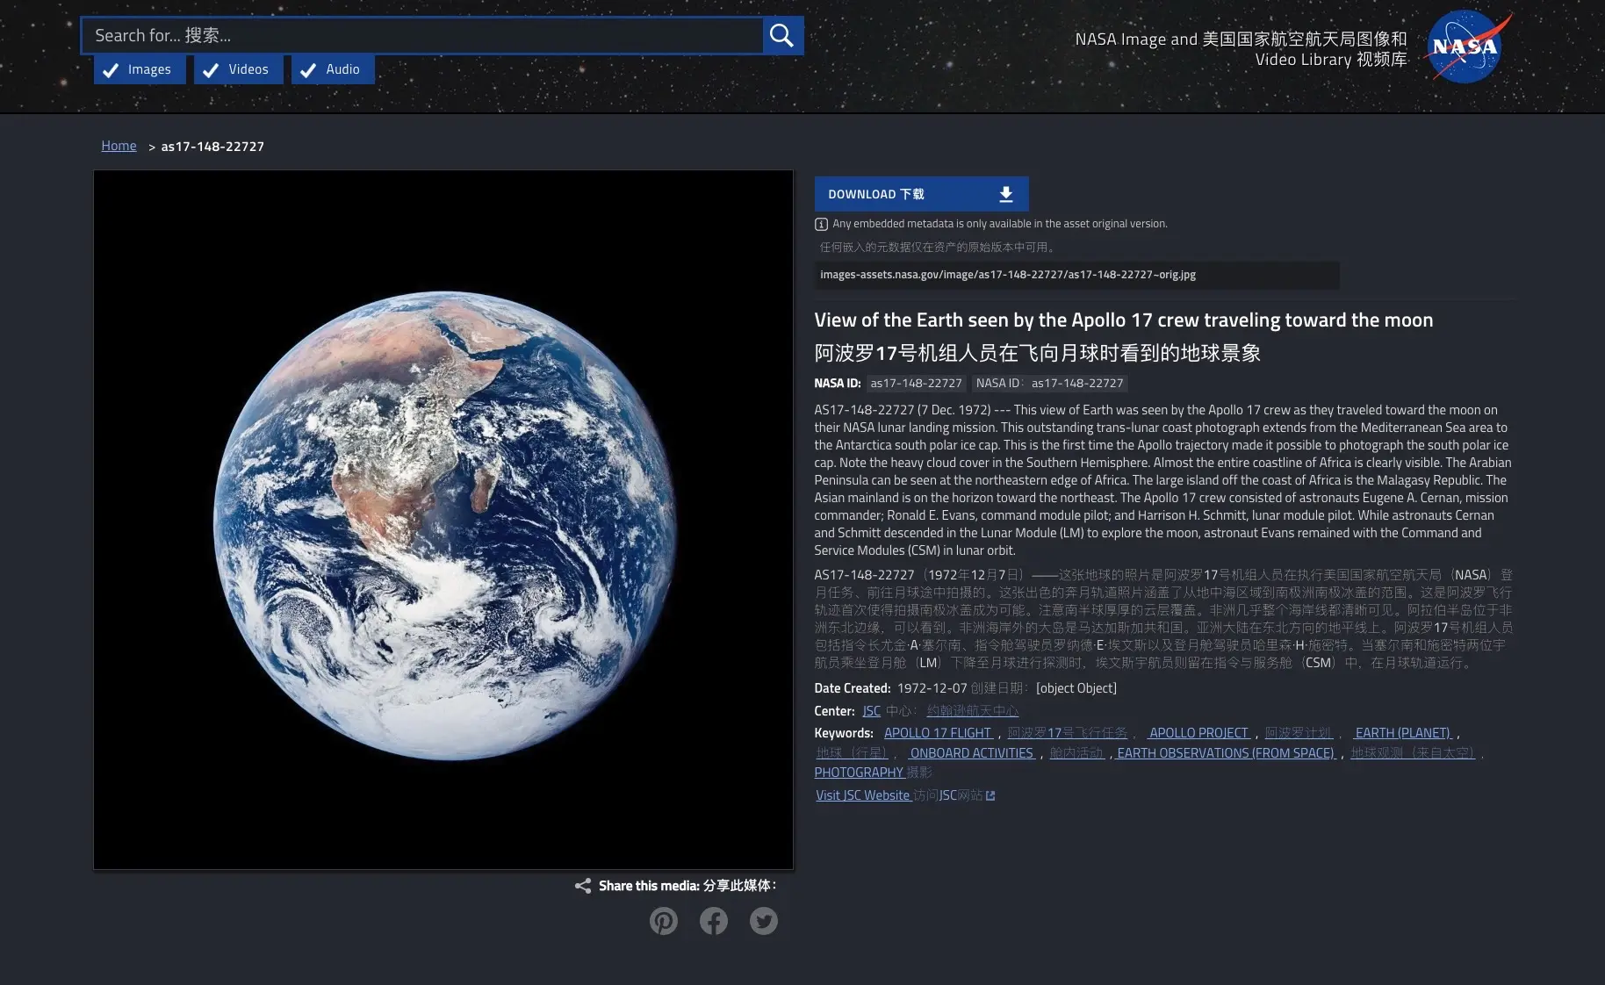Click the search magnifier icon
This screenshot has height=985, width=1605.
[x=781, y=36]
